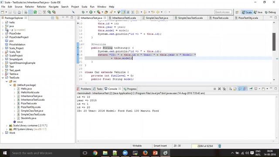Toggle Mark Occurrences in main toolbar
Screen dimensions: 279x157
(123, 12)
